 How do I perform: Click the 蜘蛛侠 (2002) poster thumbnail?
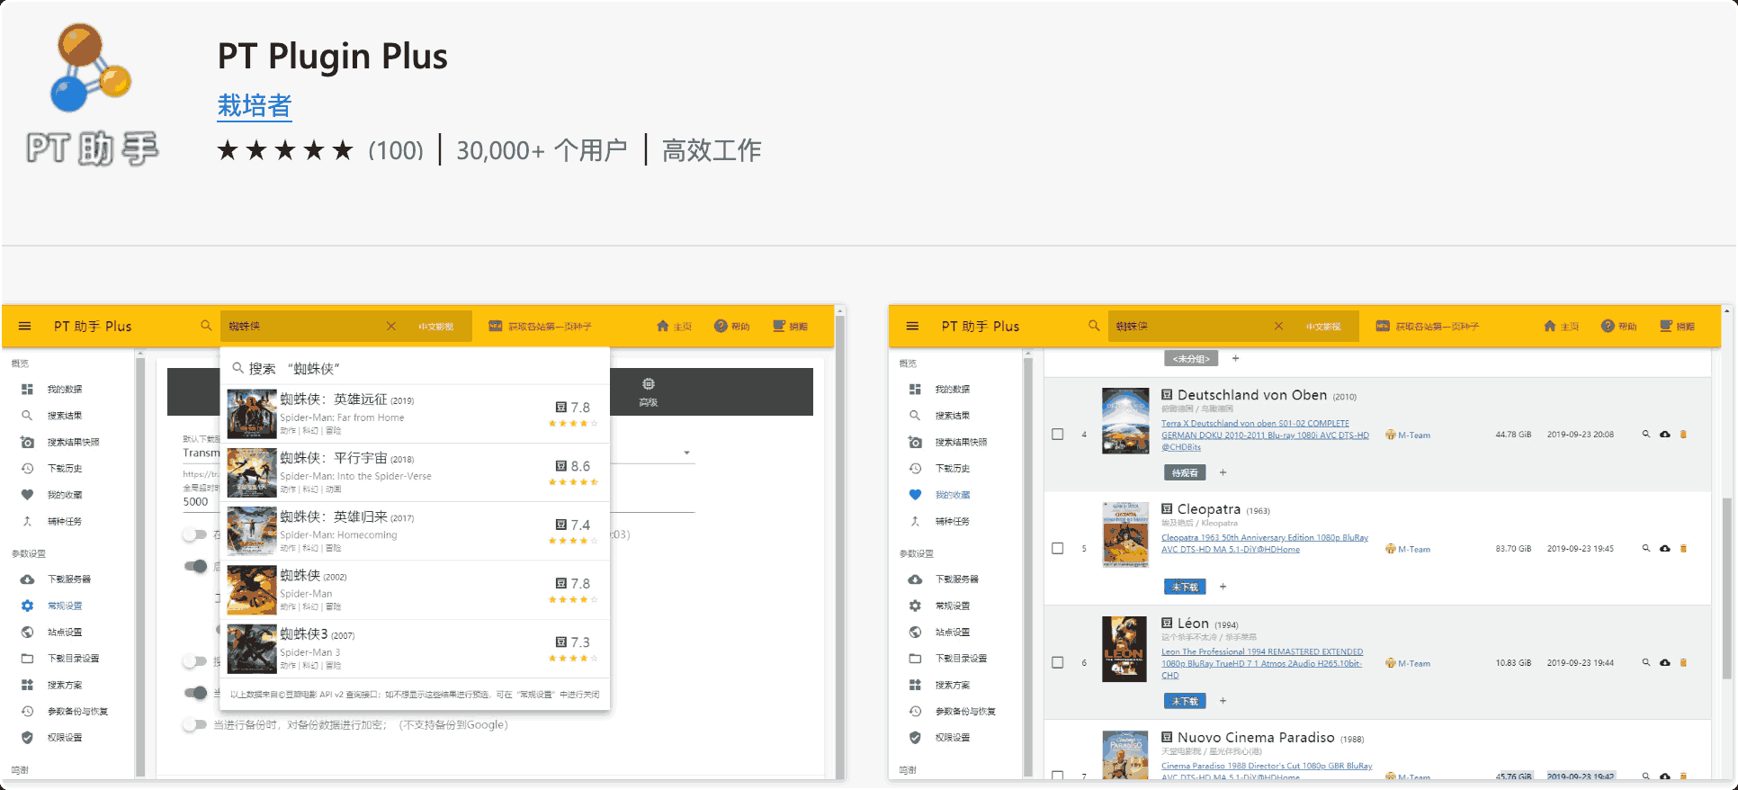point(252,590)
